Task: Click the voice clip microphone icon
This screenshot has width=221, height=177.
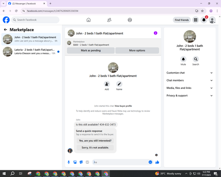Action: [69, 162]
